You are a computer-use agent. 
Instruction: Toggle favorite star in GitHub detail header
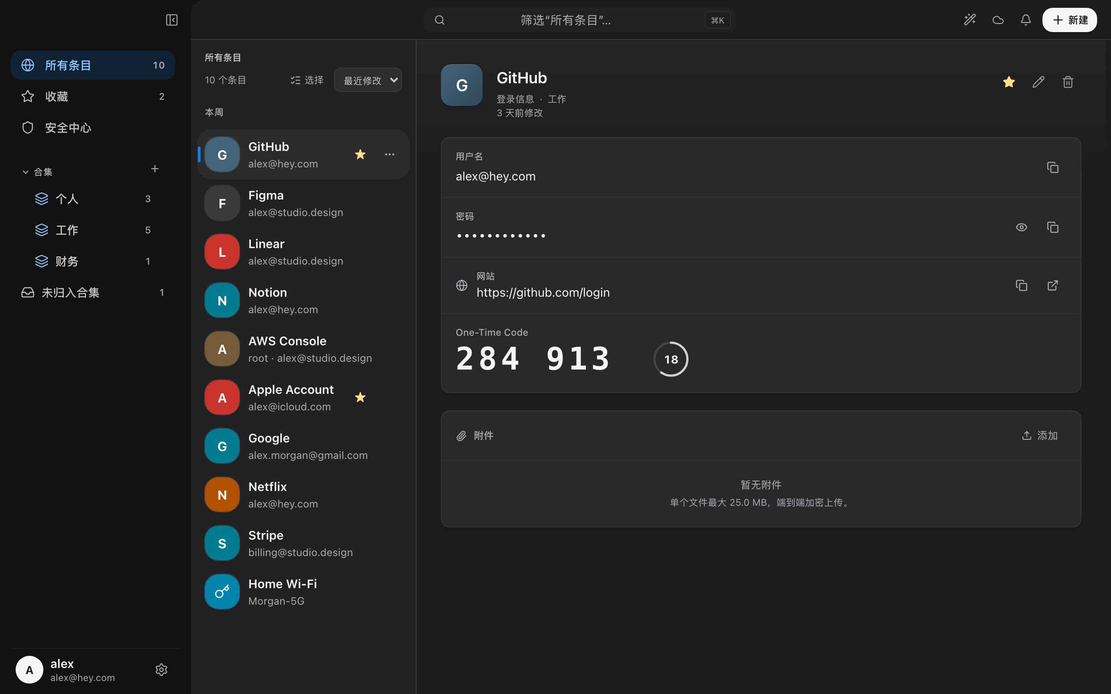(x=1009, y=82)
